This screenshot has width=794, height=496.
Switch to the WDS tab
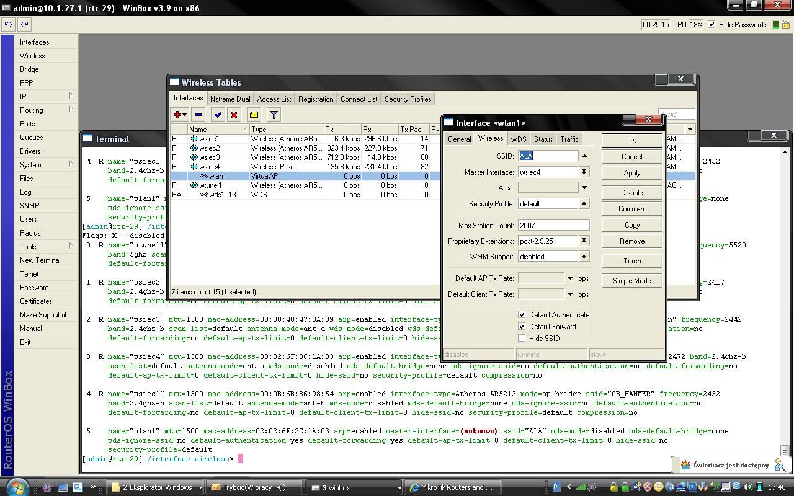click(518, 139)
